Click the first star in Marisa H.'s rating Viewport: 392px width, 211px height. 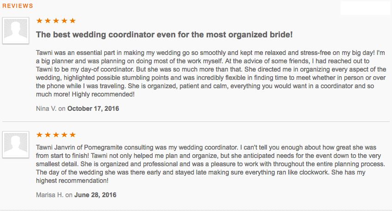coord(39,135)
